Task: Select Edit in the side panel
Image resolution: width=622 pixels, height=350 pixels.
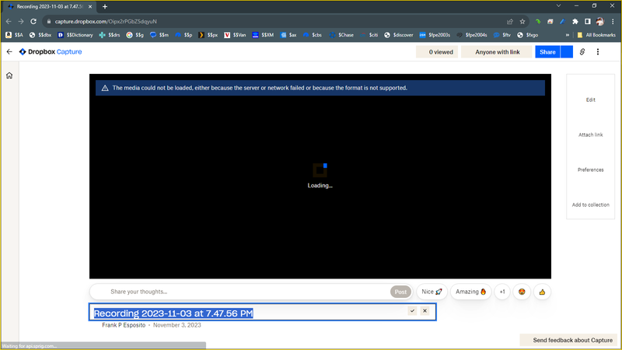Action: [590, 100]
